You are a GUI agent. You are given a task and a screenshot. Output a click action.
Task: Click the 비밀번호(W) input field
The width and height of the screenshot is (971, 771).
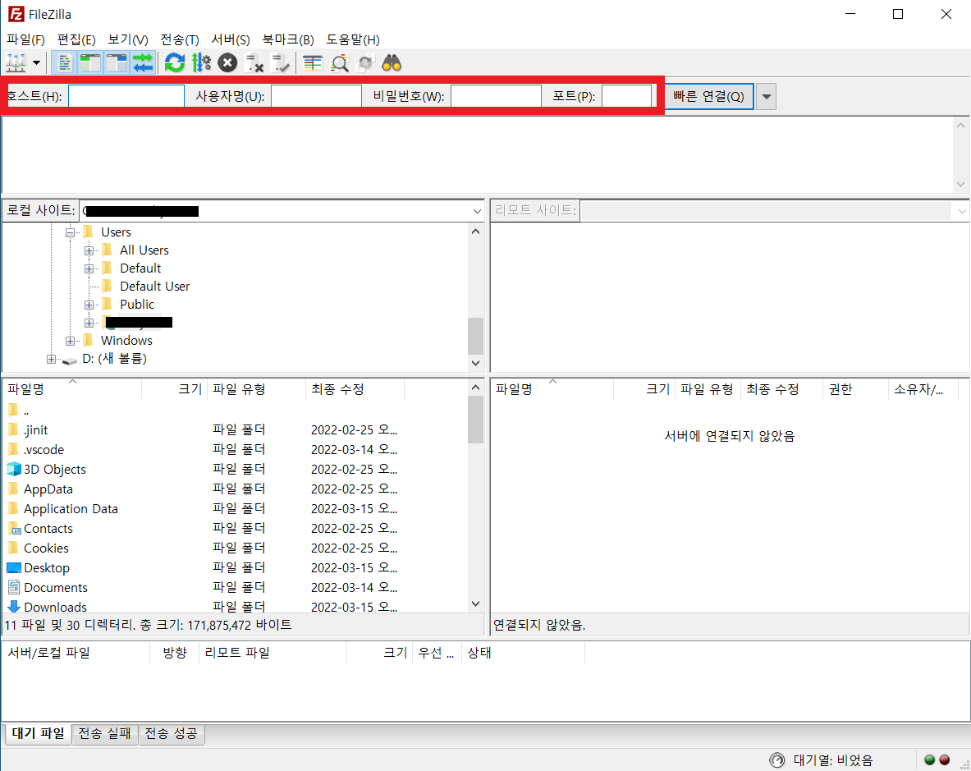point(496,96)
